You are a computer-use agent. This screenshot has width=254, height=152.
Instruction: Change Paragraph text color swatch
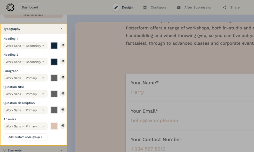pyautogui.click(x=54, y=78)
